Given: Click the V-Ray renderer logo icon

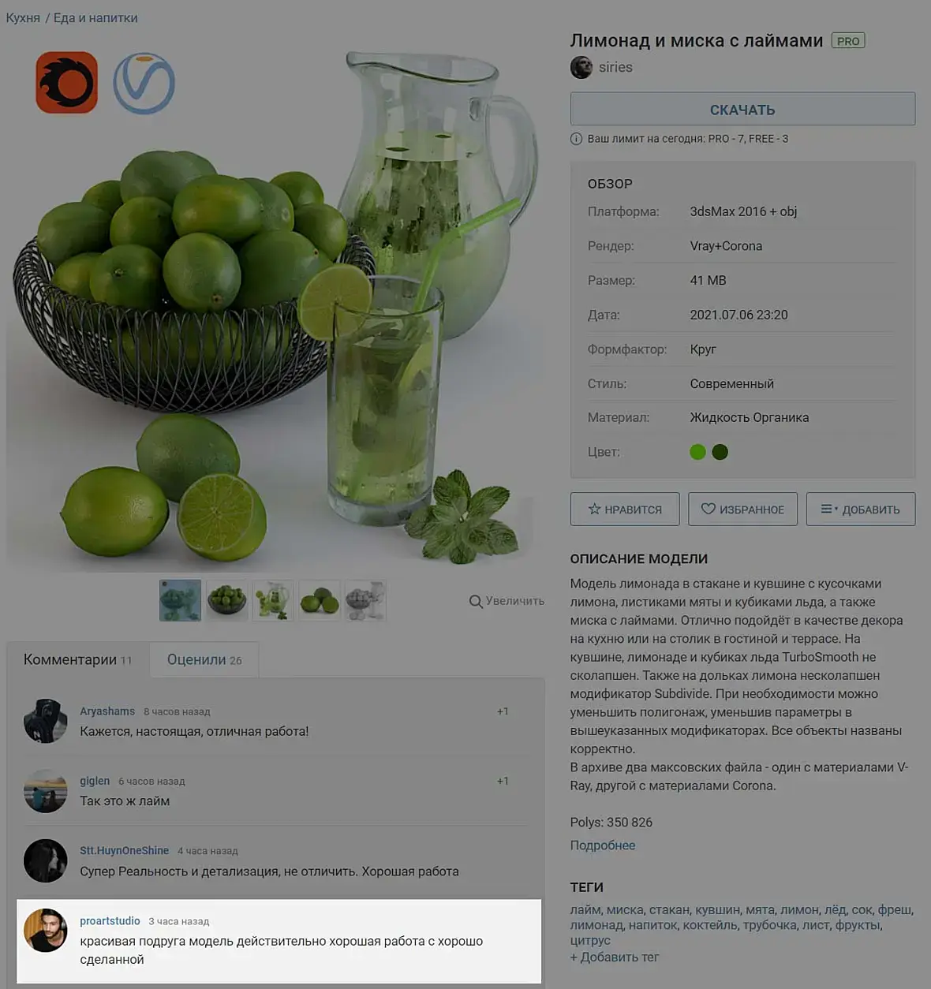Looking at the screenshot, I should [x=144, y=83].
